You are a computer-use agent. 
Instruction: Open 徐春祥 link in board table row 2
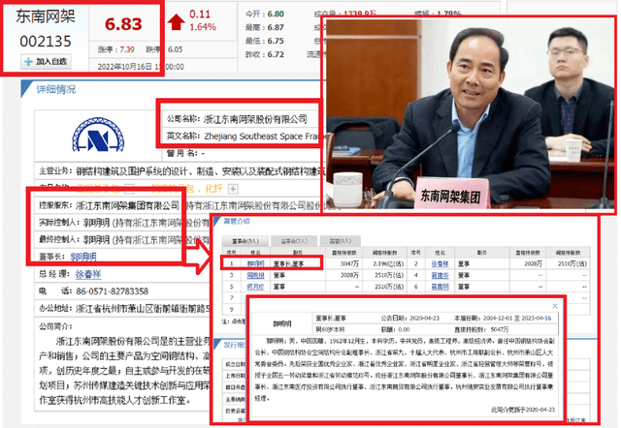click(x=440, y=263)
